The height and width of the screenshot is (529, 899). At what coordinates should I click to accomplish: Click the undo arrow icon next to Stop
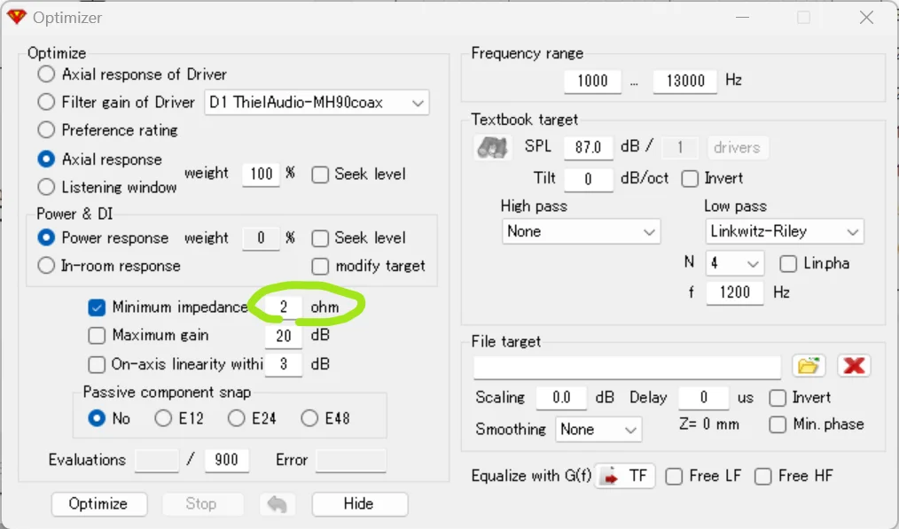click(278, 504)
